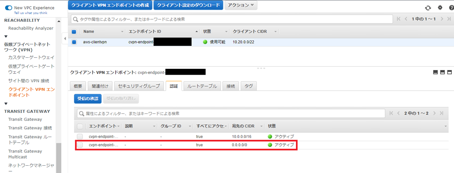Screen dimensions: 454x173
Task: Collapse the sidebar with the left arrow handle
Action: click(x=65, y=38)
